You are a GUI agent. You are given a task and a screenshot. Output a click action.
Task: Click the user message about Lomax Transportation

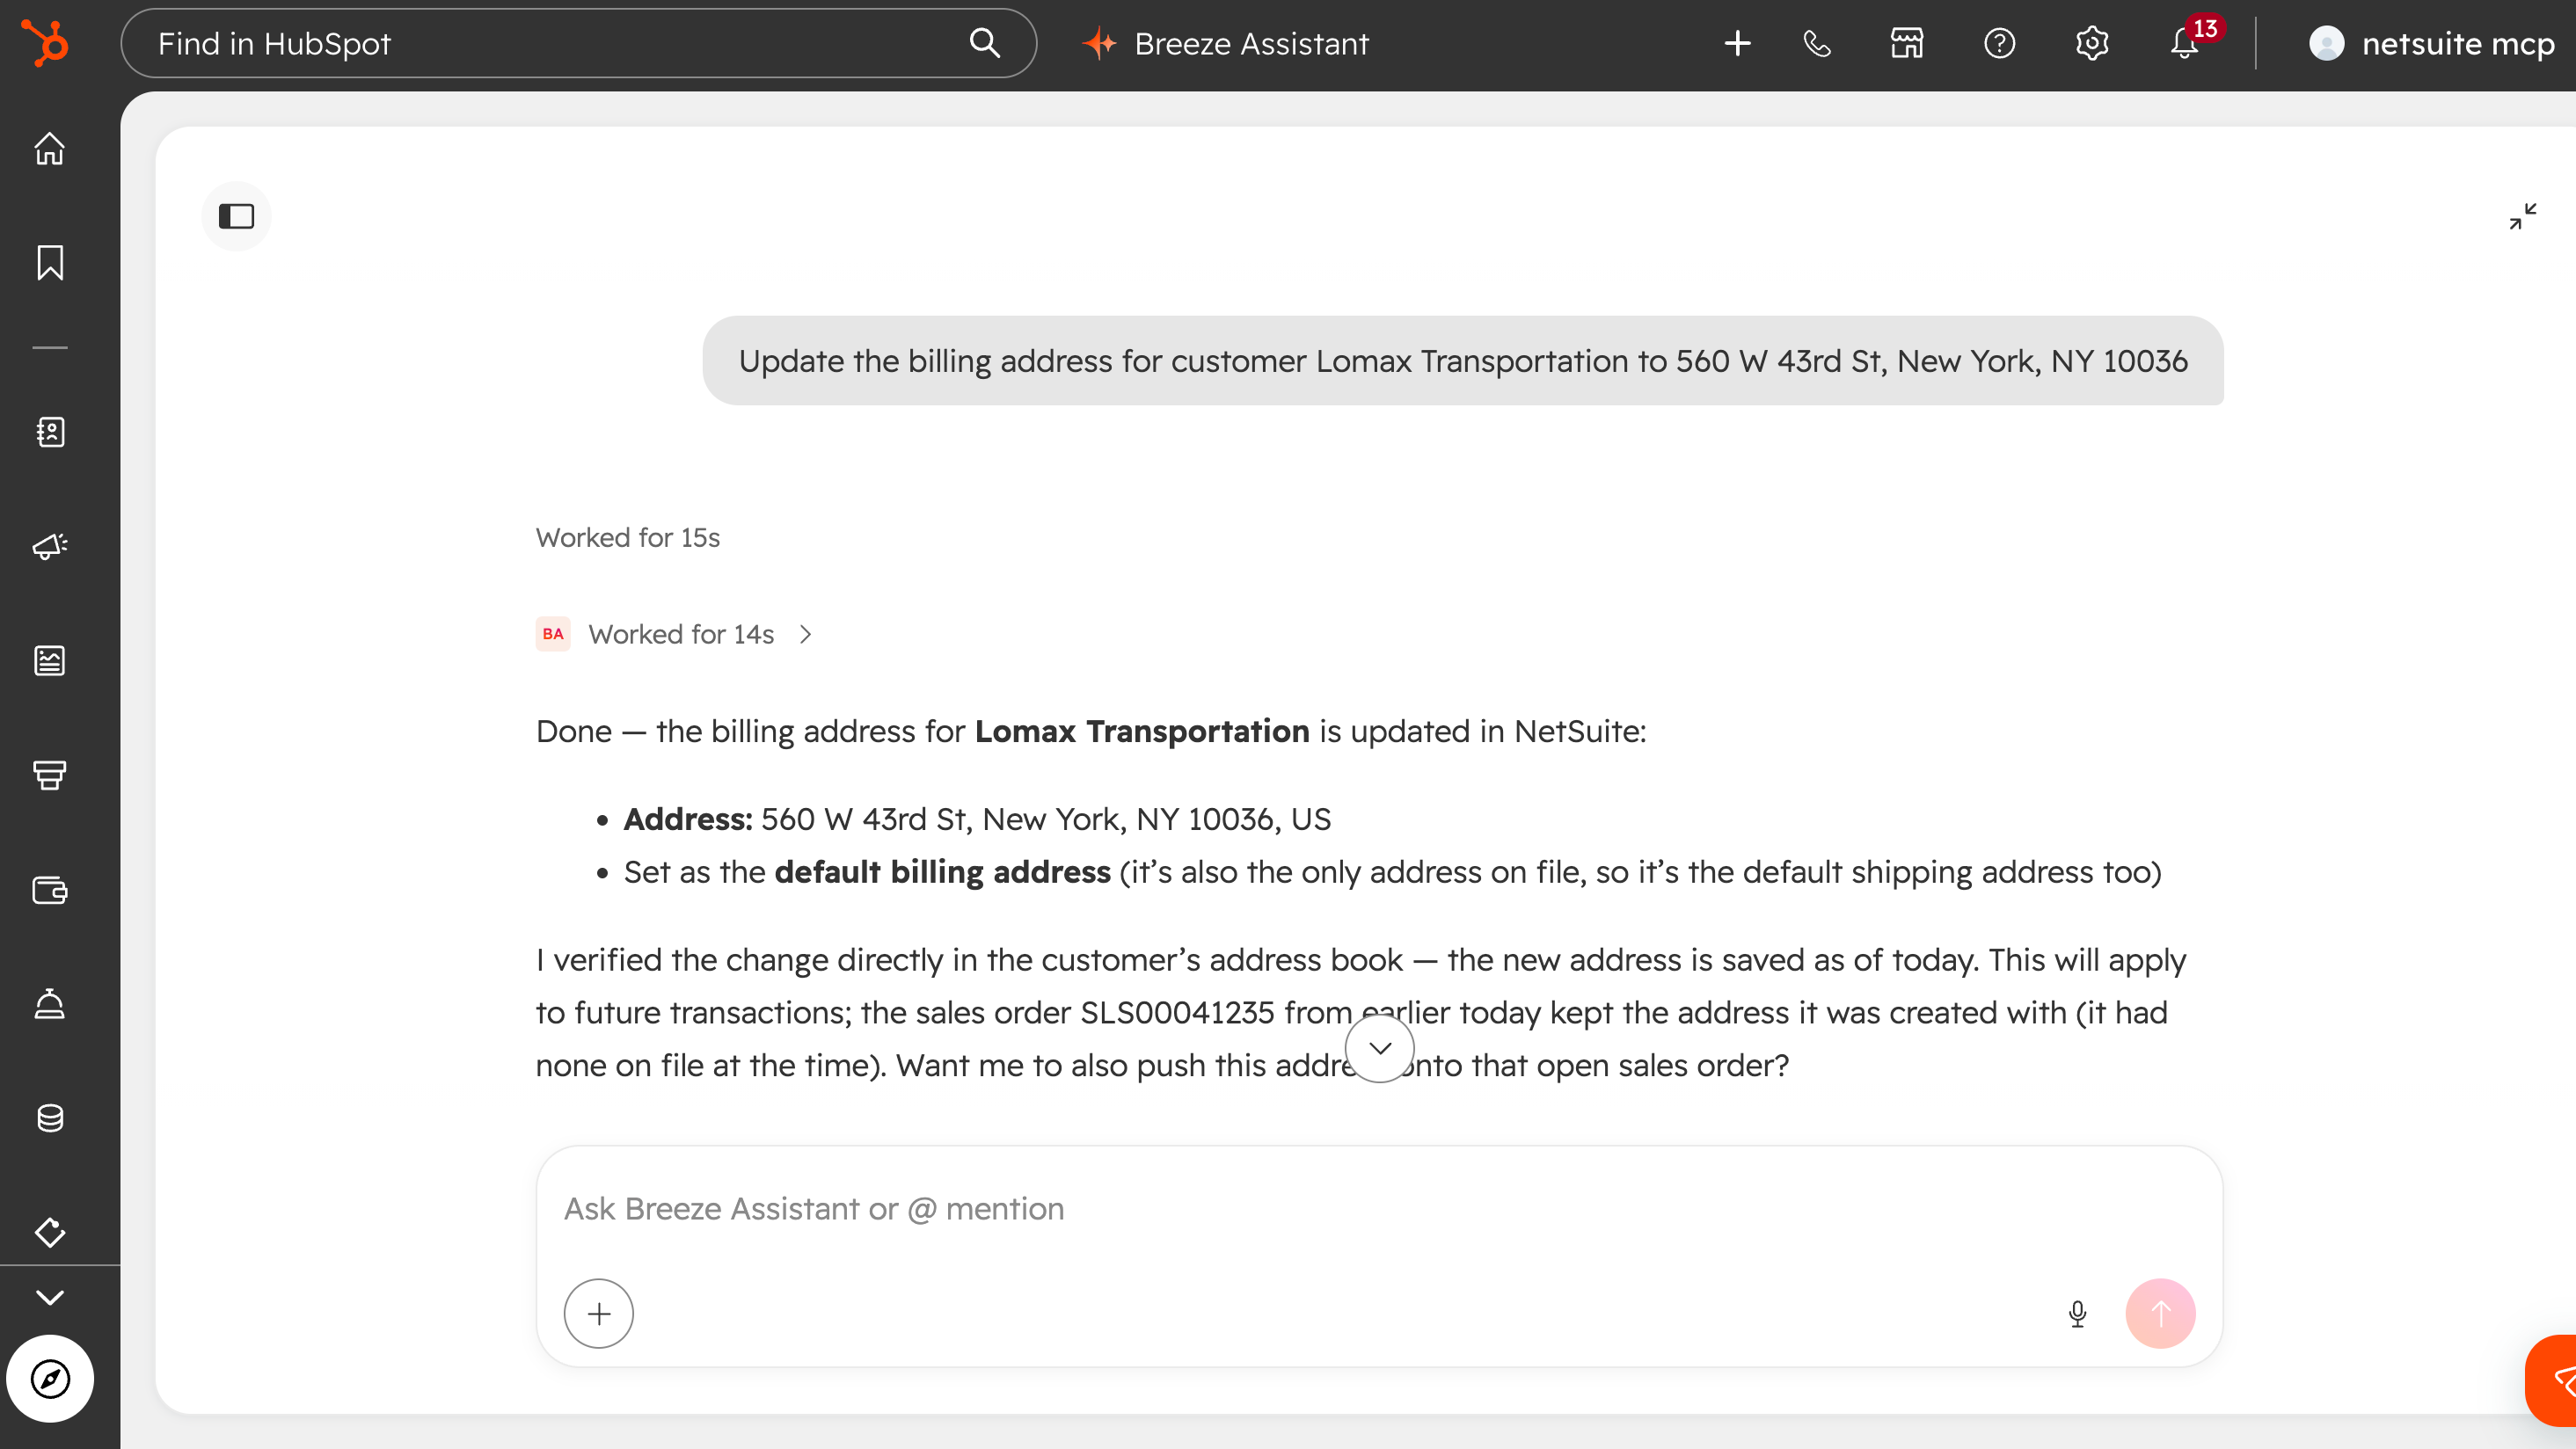[x=1463, y=361]
